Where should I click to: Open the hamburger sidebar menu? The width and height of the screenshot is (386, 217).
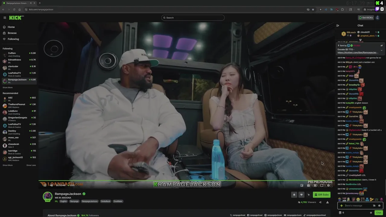pyautogui.click(x=5, y=18)
